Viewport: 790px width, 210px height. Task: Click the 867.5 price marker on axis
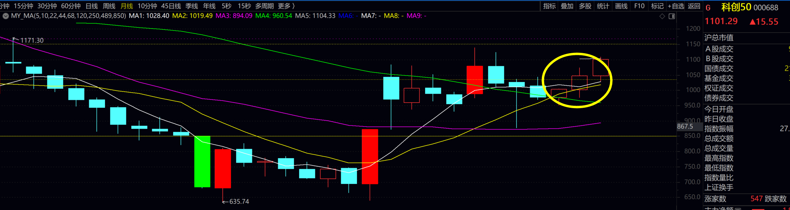click(685, 126)
